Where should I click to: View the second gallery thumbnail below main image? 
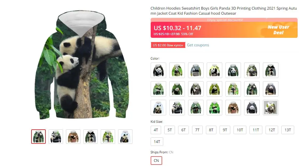click(x=56, y=137)
